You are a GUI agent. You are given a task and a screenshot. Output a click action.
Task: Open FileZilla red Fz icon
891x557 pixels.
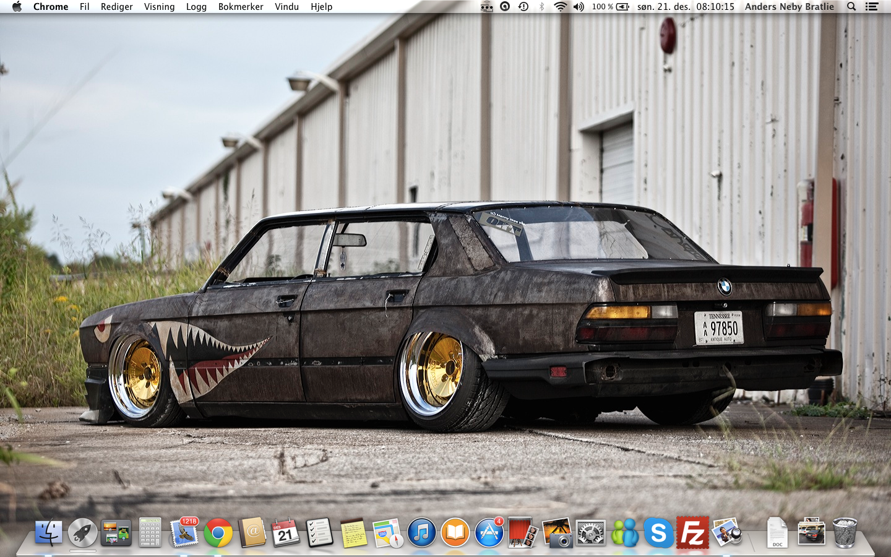(692, 532)
